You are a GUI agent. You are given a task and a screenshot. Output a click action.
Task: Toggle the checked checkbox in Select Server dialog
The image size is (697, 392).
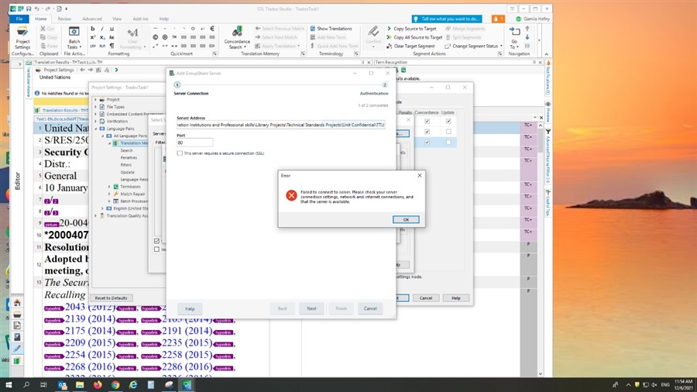click(x=156, y=241)
